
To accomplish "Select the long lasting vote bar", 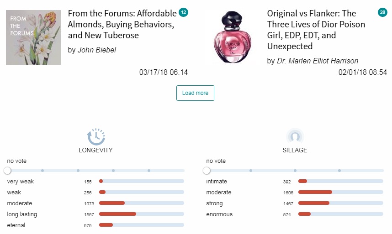I will point(142,214).
